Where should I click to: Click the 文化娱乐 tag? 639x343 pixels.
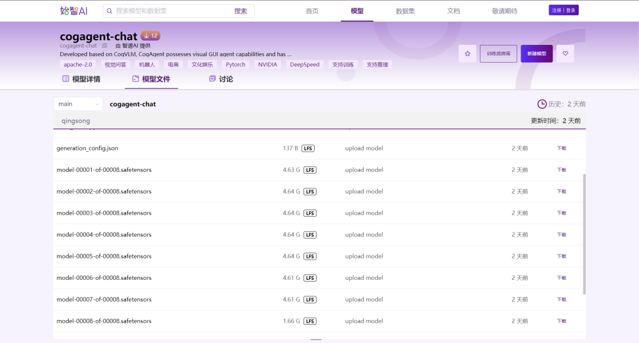(202, 64)
